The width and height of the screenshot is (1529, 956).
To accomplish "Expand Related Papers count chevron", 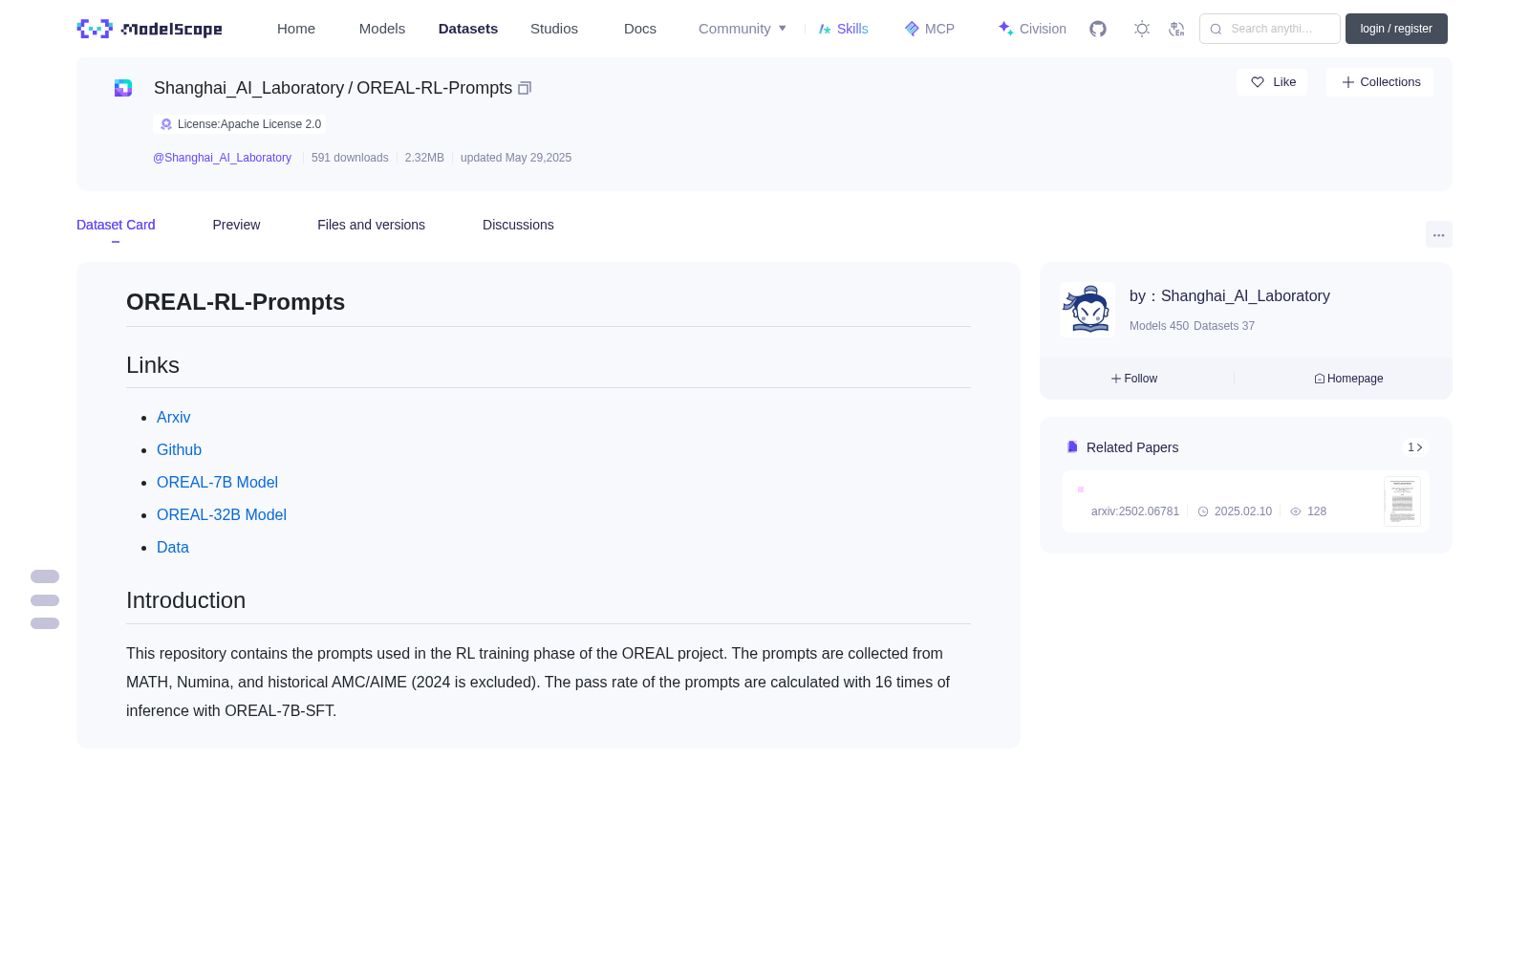I will click(1415, 447).
